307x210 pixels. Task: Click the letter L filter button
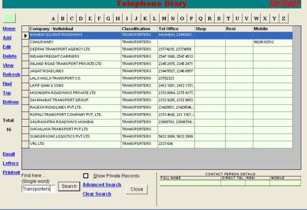pos(155,19)
